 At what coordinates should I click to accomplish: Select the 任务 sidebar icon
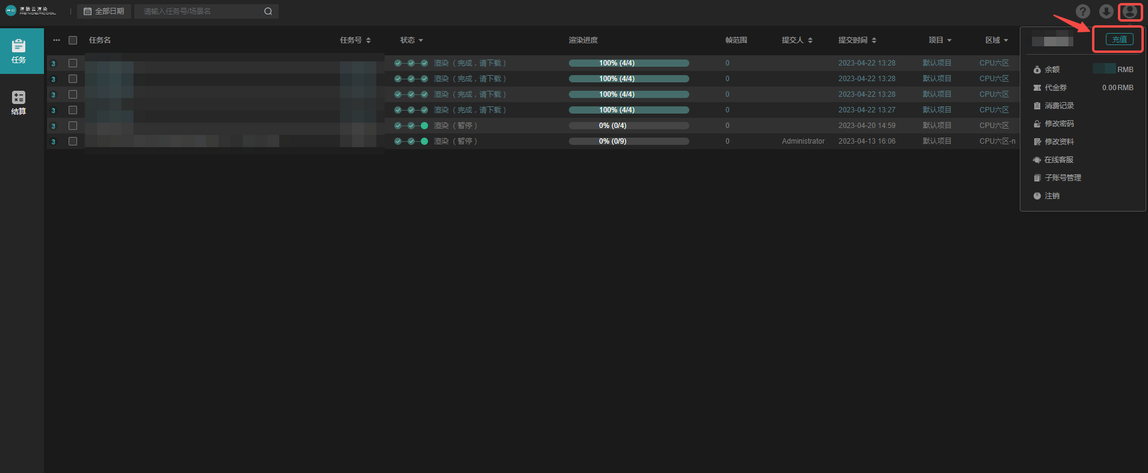pyautogui.click(x=19, y=51)
